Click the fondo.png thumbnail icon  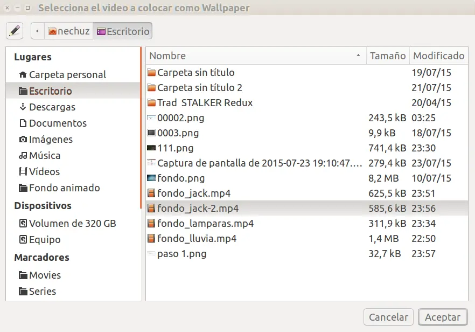pyautogui.click(x=151, y=178)
